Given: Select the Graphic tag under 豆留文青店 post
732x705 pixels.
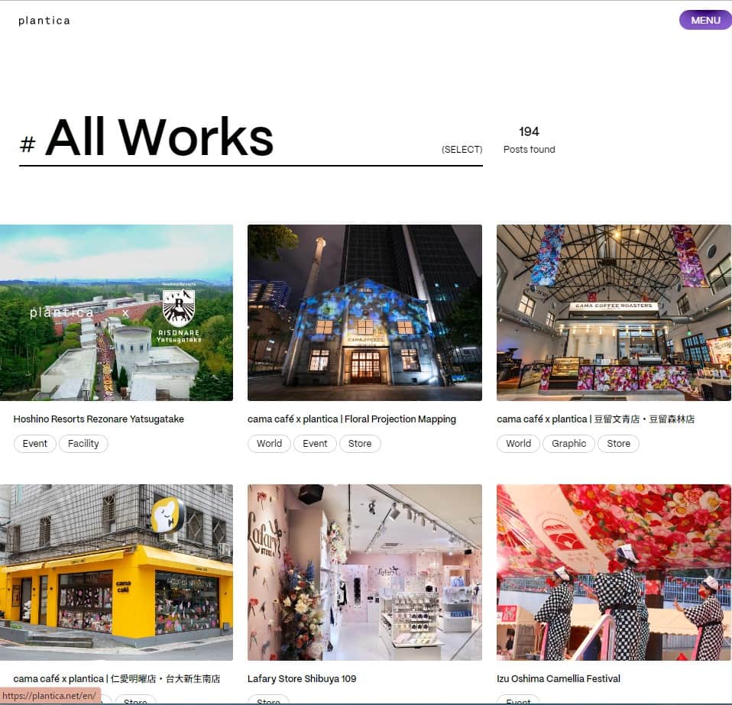Looking at the screenshot, I should pos(569,444).
